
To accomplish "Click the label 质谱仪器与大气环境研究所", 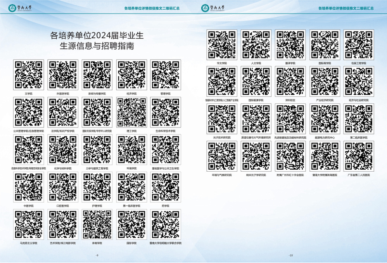I will click(256, 138).
